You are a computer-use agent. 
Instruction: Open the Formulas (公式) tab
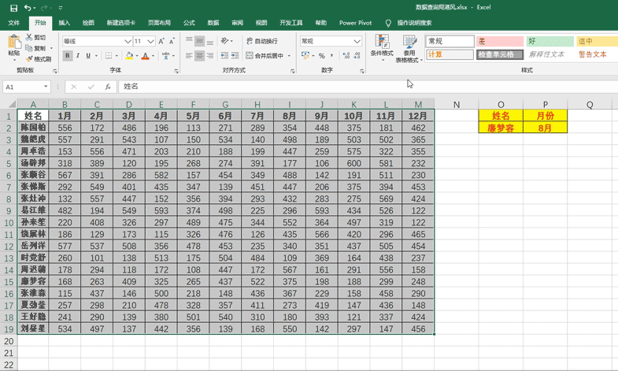click(189, 23)
